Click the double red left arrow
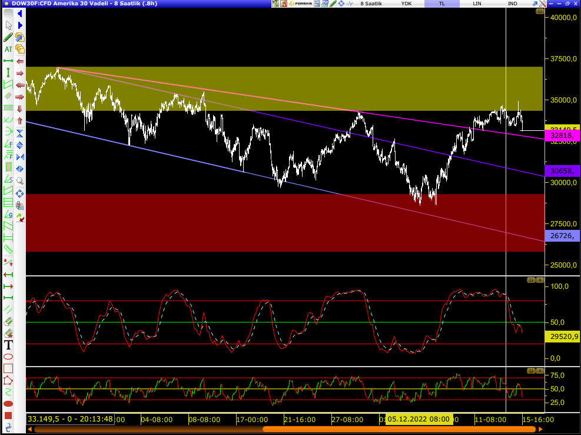This screenshot has width=581, height=435. pos(20,85)
